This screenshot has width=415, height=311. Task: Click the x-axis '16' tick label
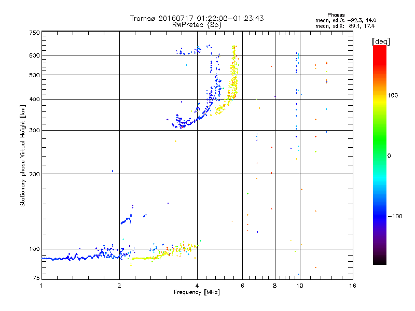coord(353,286)
